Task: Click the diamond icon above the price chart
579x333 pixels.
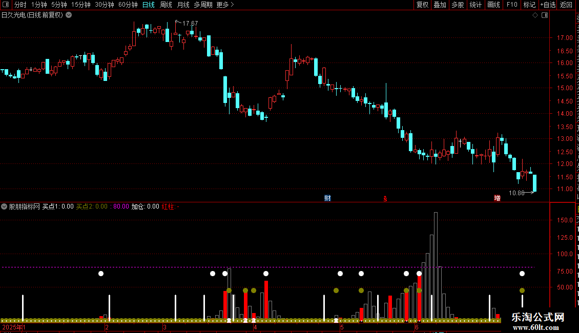Action: click(535, 15)
